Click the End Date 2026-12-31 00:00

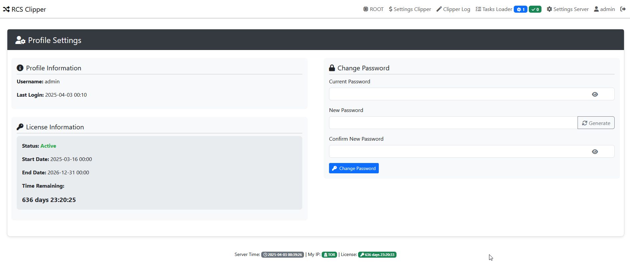[x=68, y=172]
